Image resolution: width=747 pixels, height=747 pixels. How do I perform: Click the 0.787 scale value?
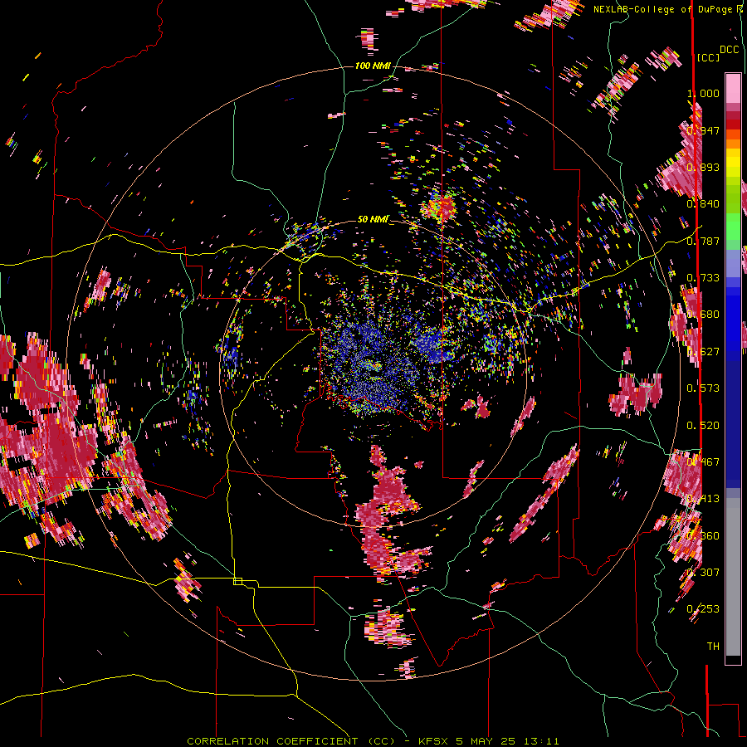703,241
